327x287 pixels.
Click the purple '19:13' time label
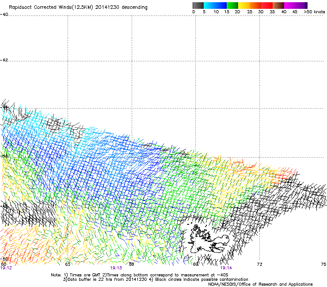(116, 268)
